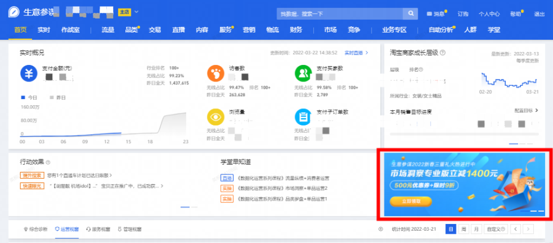The width and height of the screenshot is (553, 243).
Task: Focus the 找数据，搜索一下 search field
Action: pyautogui.click(x=340, y=13)
